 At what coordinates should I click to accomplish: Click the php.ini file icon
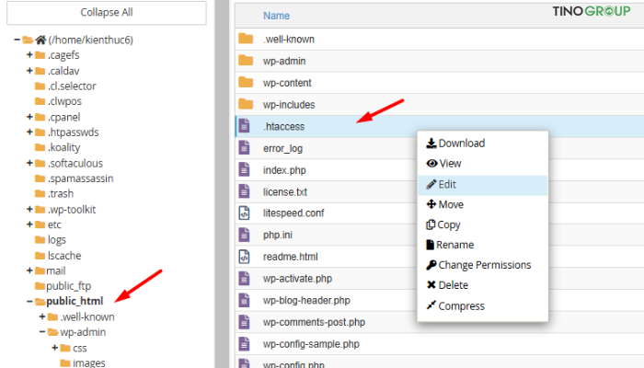coord(244,235)
